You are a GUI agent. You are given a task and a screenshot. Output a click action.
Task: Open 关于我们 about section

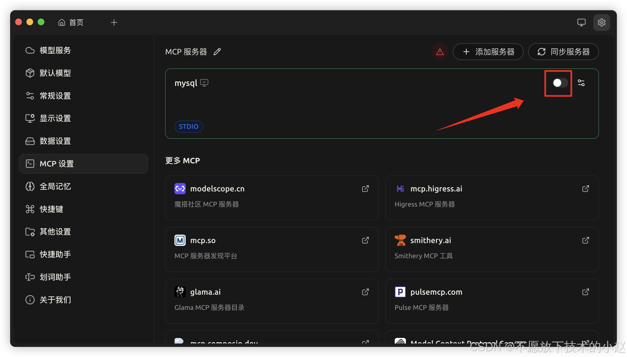coord(83,300)
